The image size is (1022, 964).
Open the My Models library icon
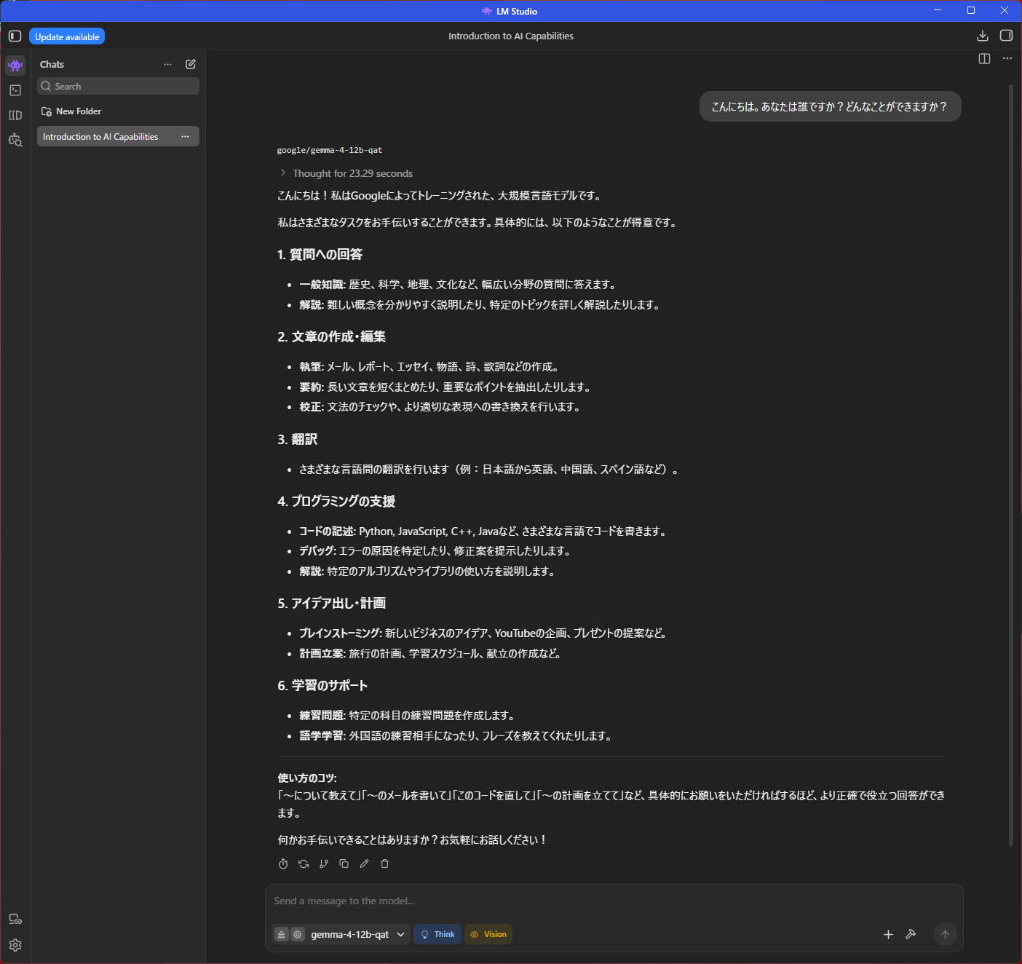(15, 115)
